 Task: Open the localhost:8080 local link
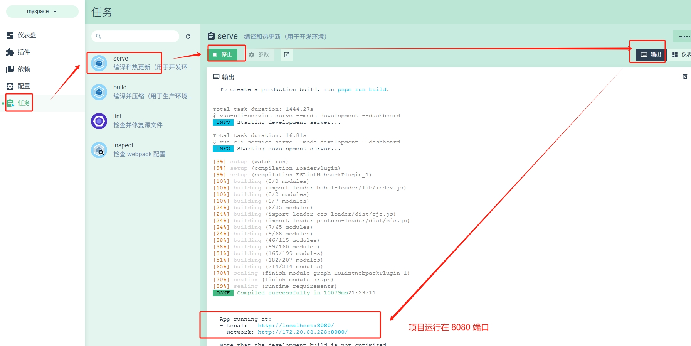(296, 326)
